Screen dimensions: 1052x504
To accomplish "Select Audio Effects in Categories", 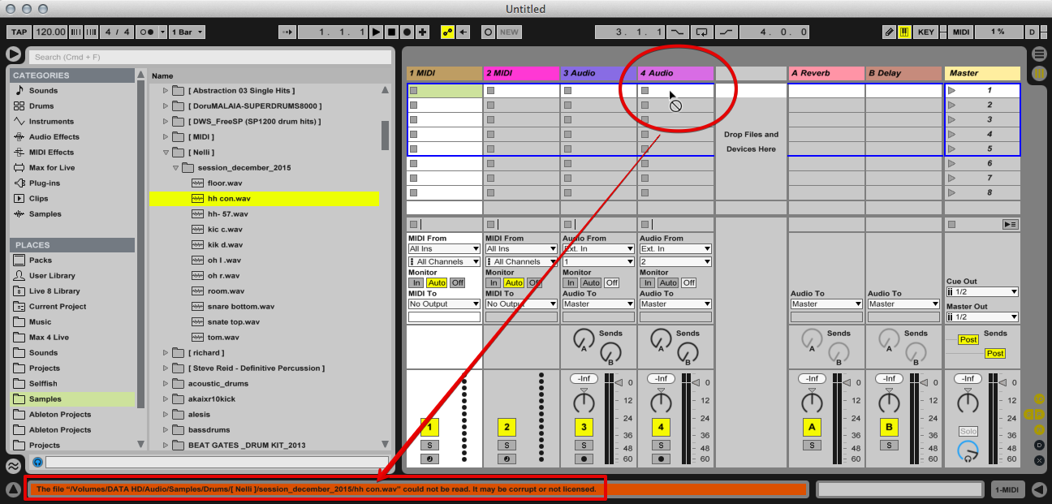I will click(x=54, y=137).
